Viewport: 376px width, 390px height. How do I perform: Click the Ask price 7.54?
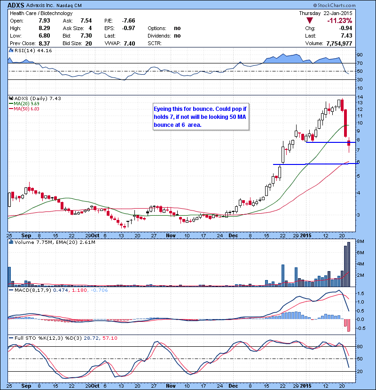[86, 21]
